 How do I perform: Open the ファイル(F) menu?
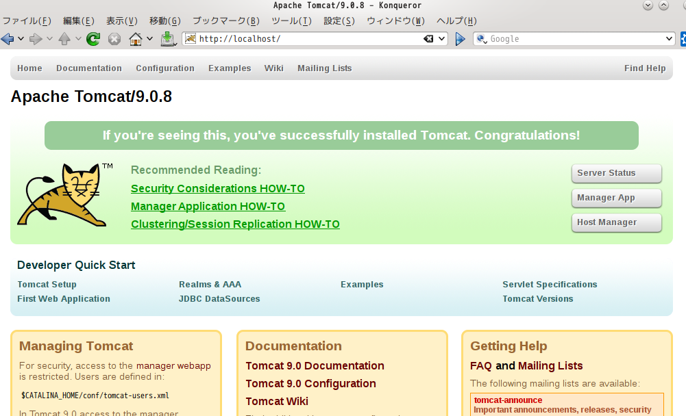tap(27, 21)
